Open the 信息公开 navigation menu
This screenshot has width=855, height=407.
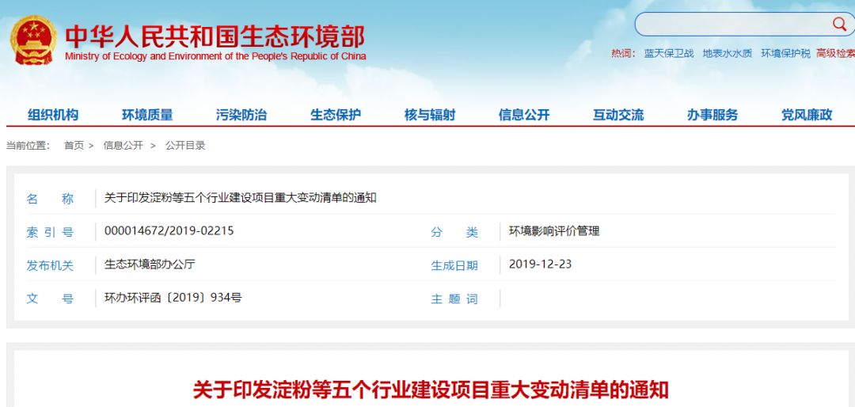[x=524, y=115]
